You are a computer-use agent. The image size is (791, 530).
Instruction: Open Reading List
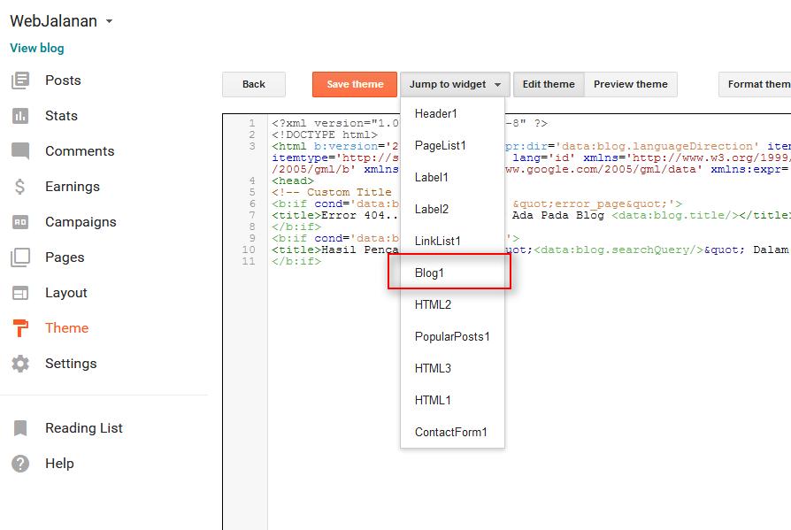84,428
